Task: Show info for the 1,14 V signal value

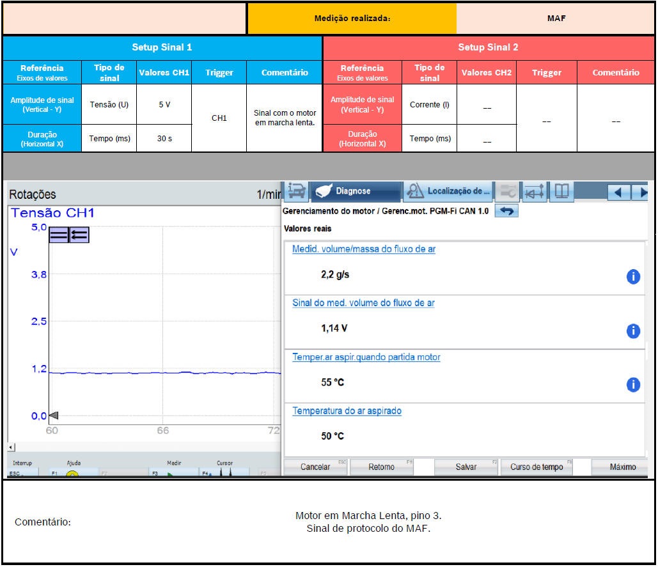Action: [633, 330]
